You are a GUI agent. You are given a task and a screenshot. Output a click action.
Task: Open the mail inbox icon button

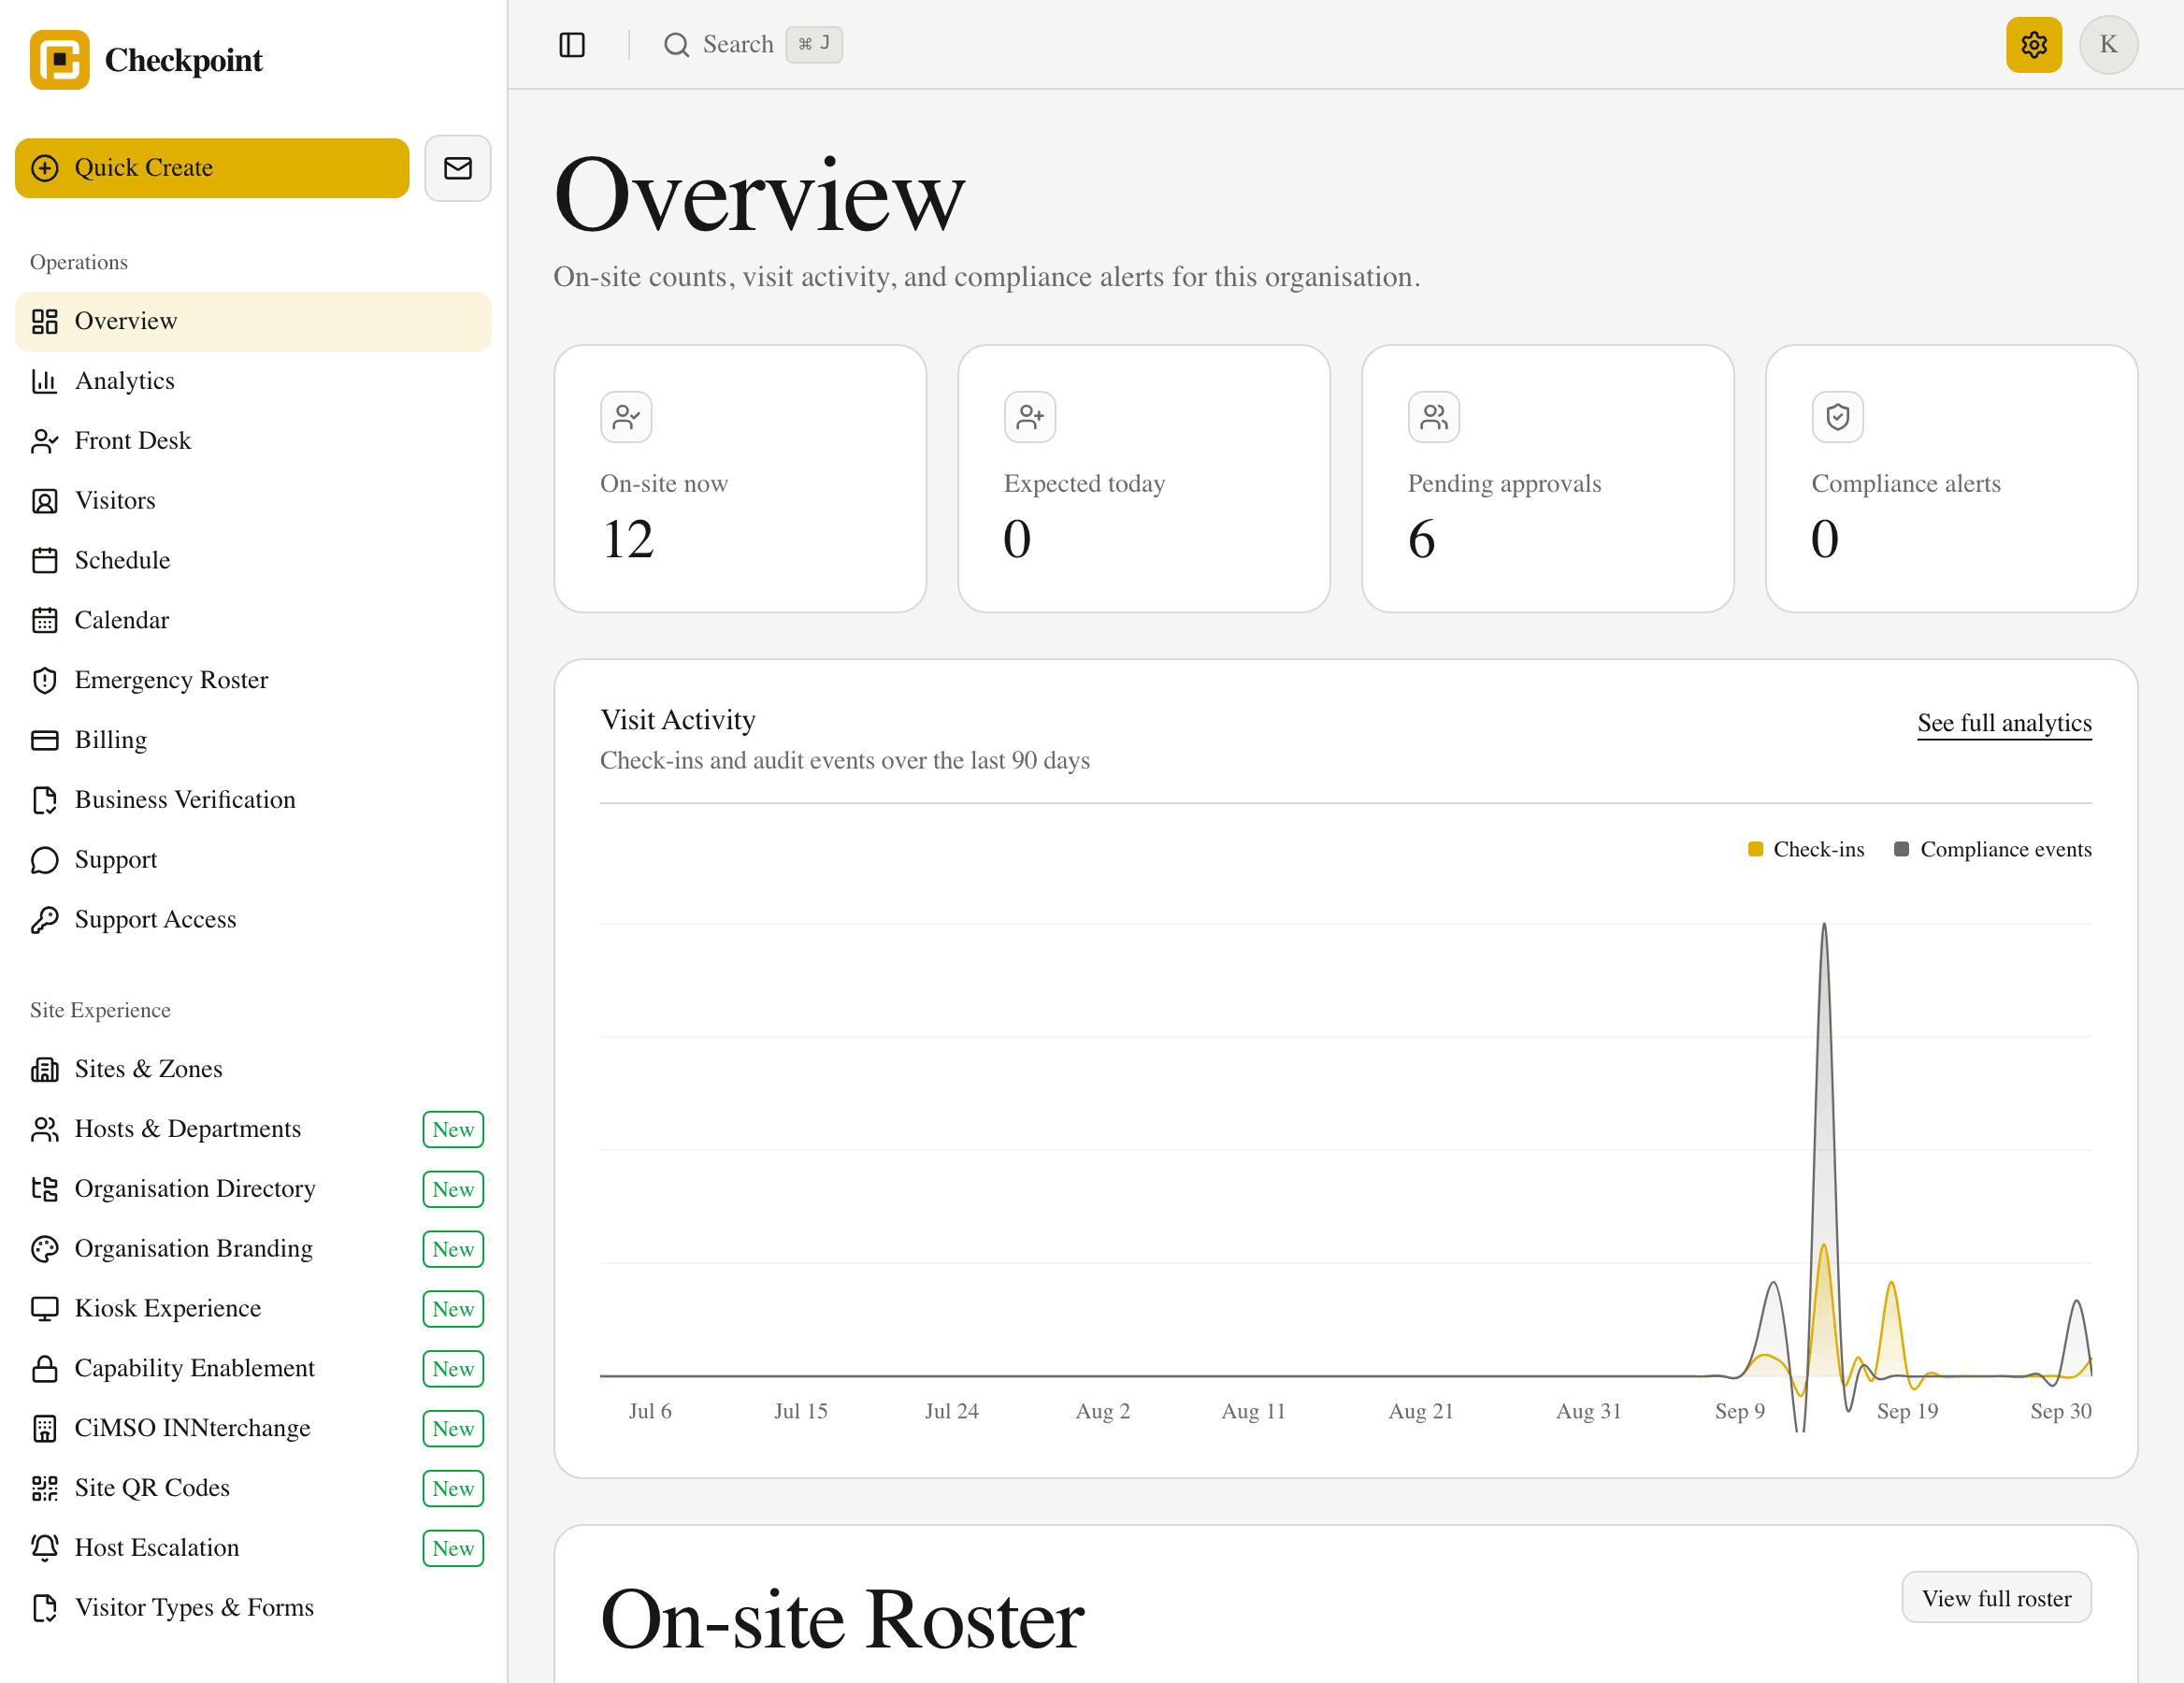click(458, 168)
